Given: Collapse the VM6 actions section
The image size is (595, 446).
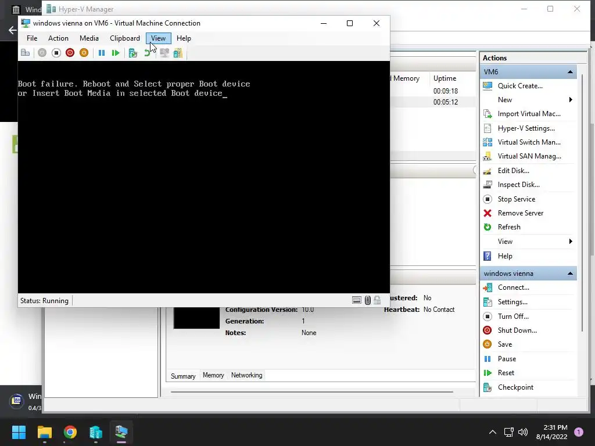Looking at the screenshot, I should pos(570,71).
